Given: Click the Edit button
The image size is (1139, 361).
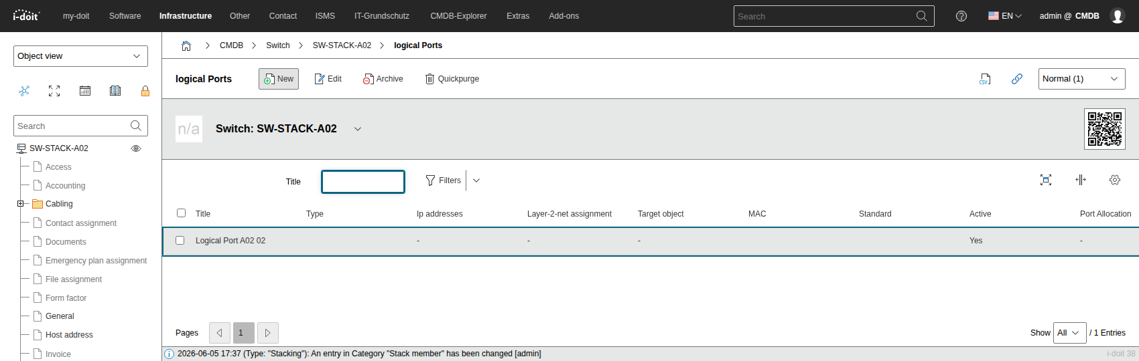Looking at the screenshot, I should coord(328,79).
